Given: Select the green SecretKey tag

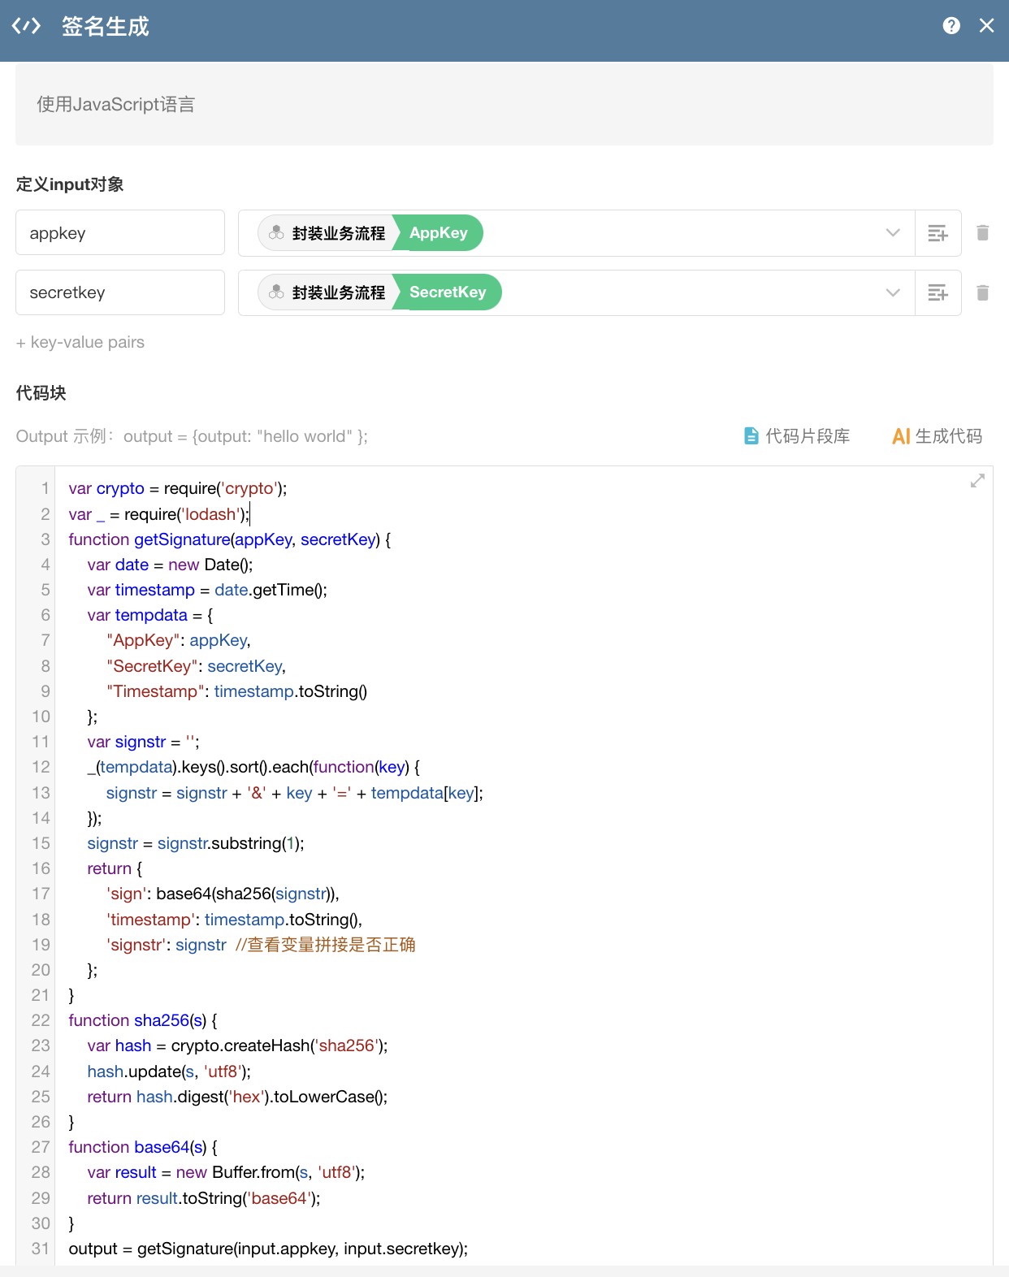Looking at the screenshot, I should [x=448, y=292].
